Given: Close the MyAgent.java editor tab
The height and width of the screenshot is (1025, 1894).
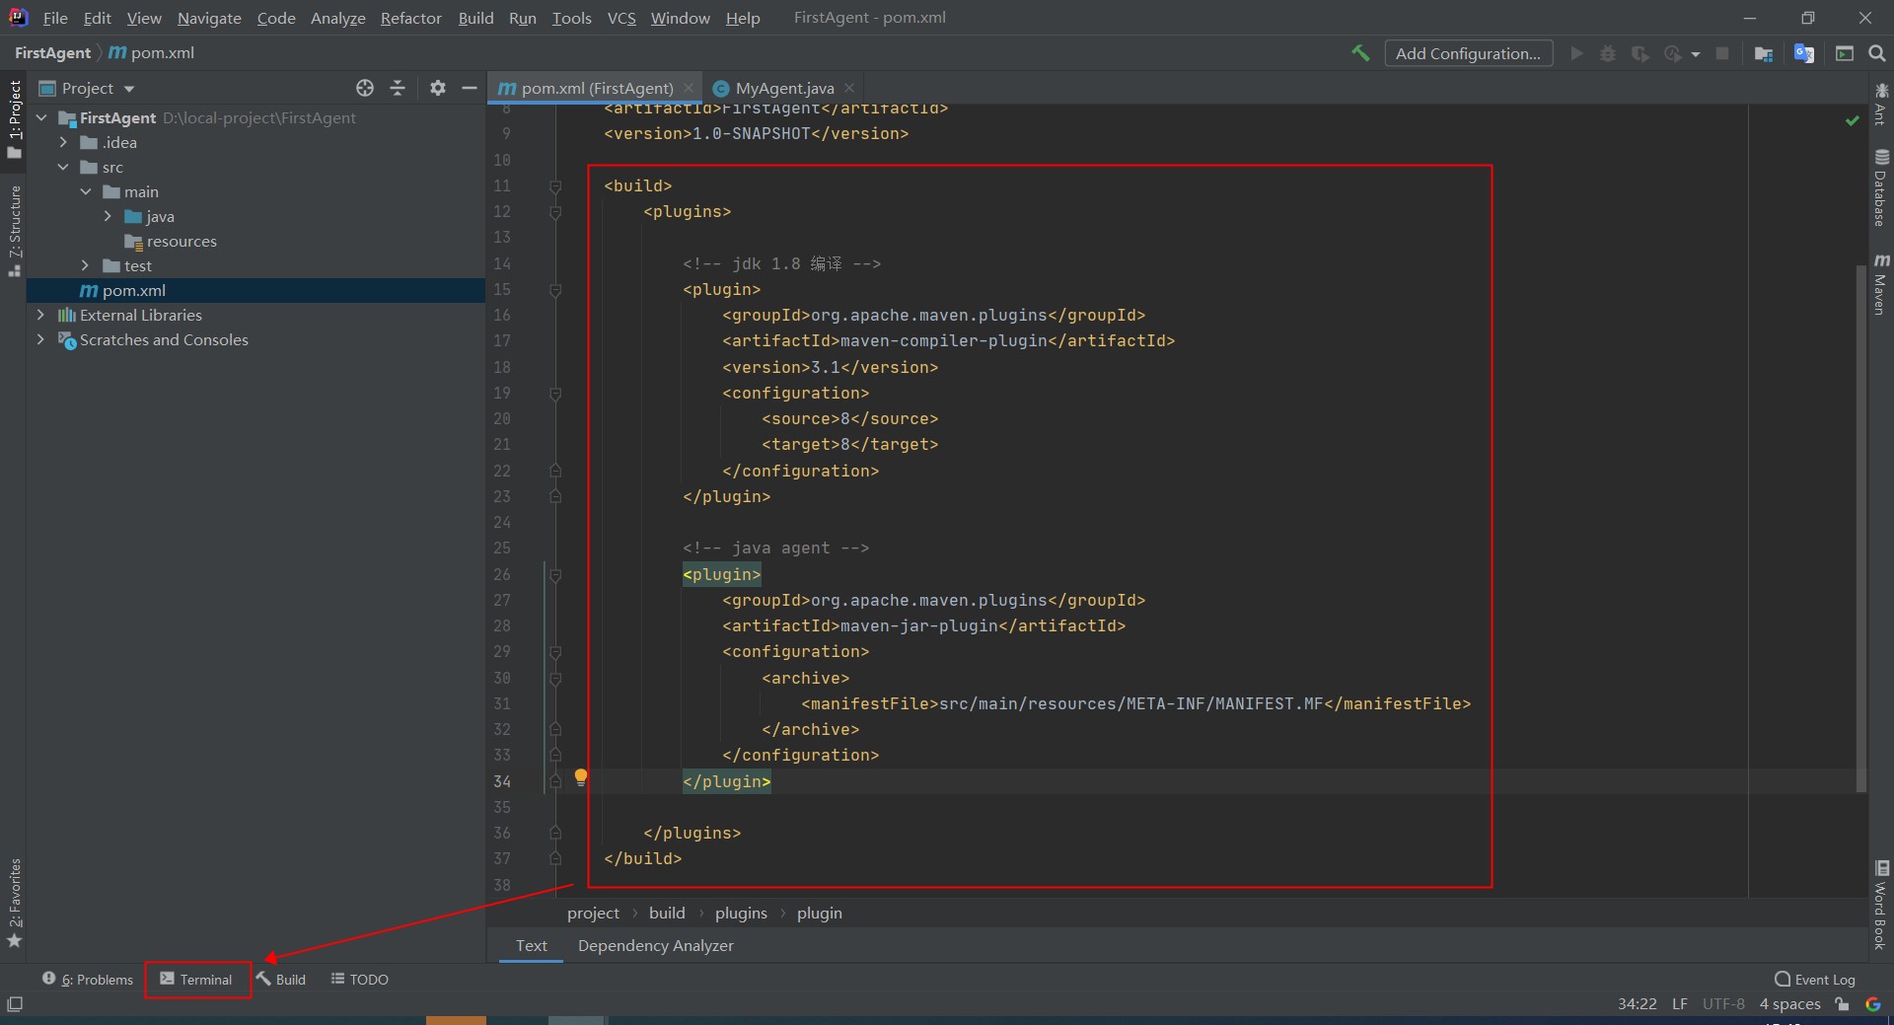Looking at the screenshot, I should tap(849, 88).
